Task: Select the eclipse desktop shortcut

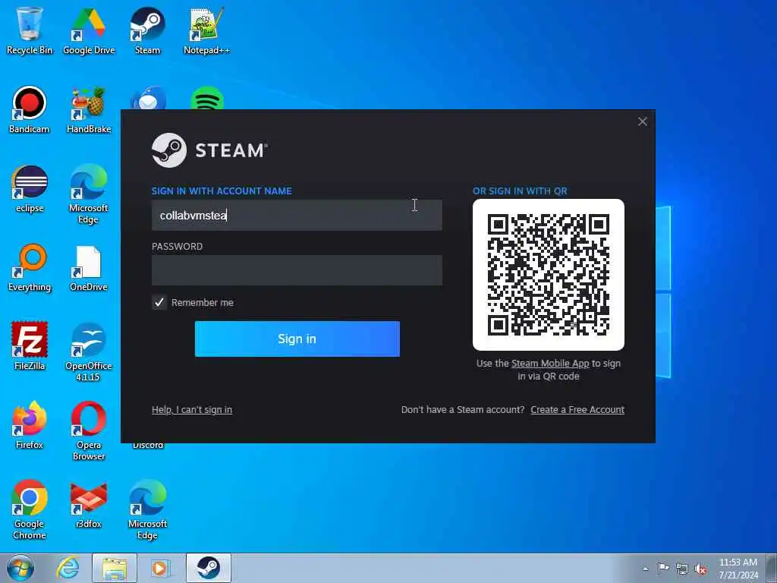Action: click(30, 188)
